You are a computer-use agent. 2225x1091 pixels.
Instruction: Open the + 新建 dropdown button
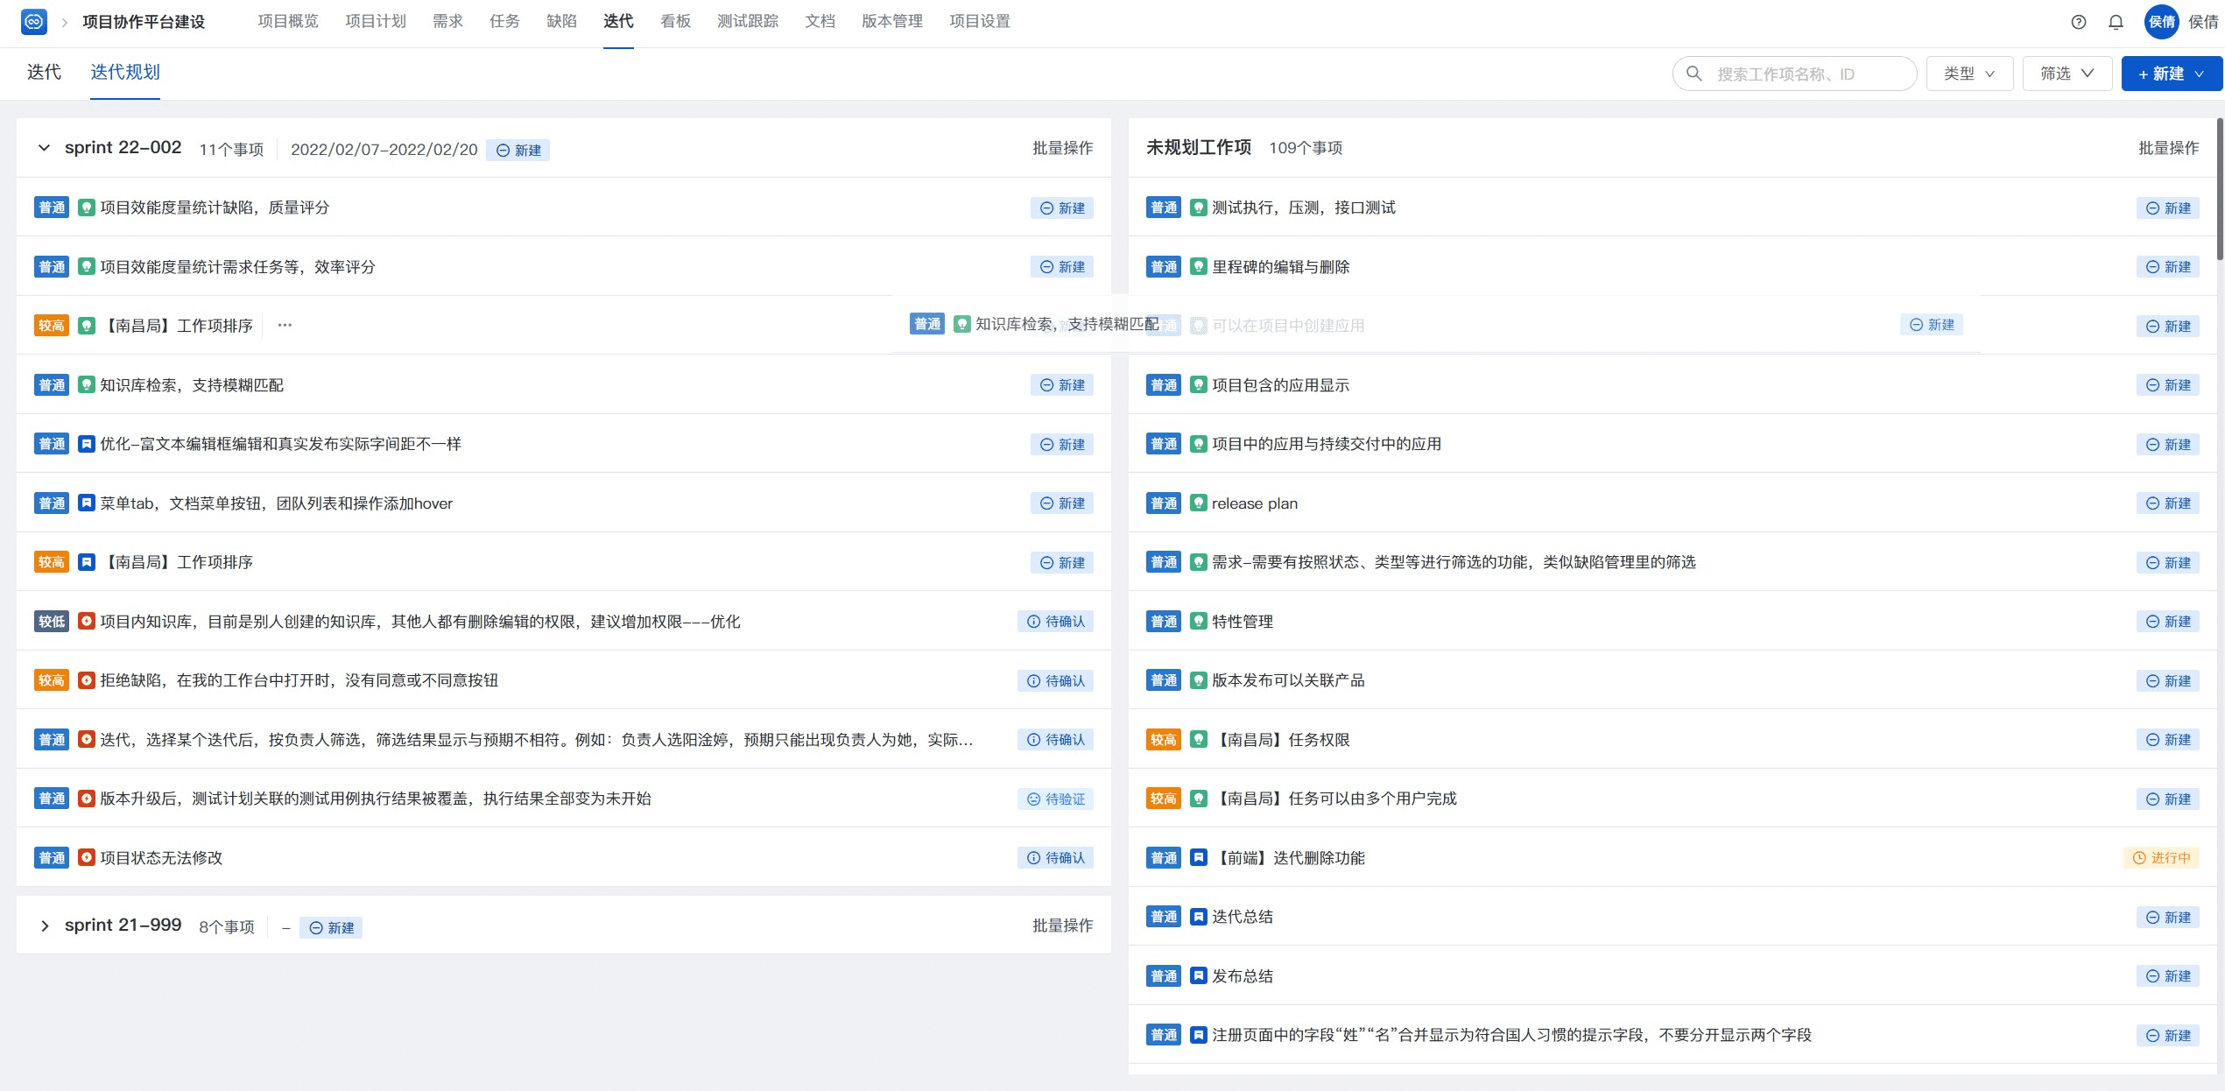point(2171,74)
